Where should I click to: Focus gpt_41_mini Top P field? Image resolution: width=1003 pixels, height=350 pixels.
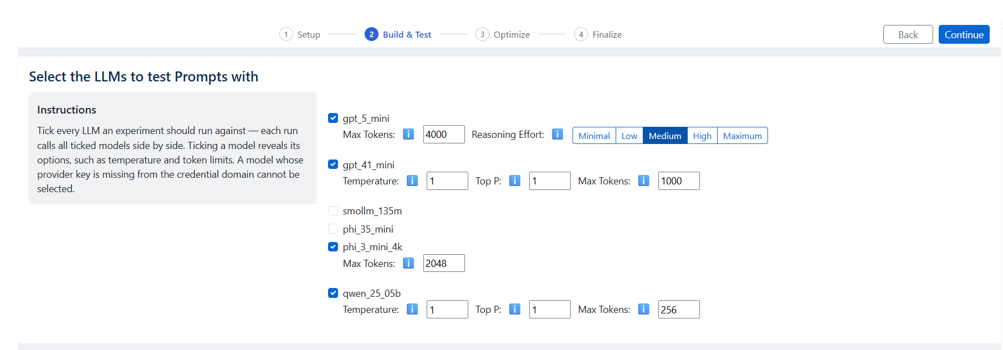click(x=550, y=181)
